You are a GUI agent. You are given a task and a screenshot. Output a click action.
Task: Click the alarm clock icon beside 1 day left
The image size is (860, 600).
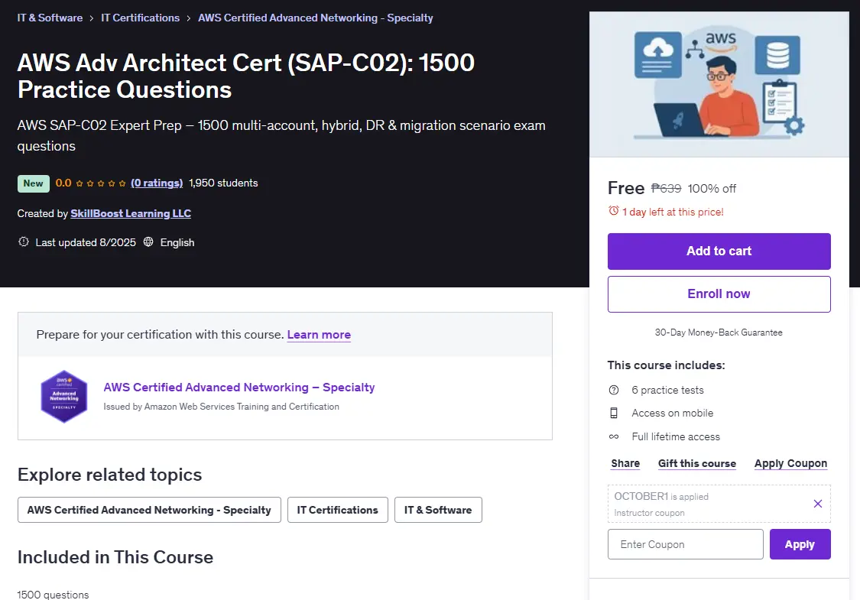click(x=614, y=211)
